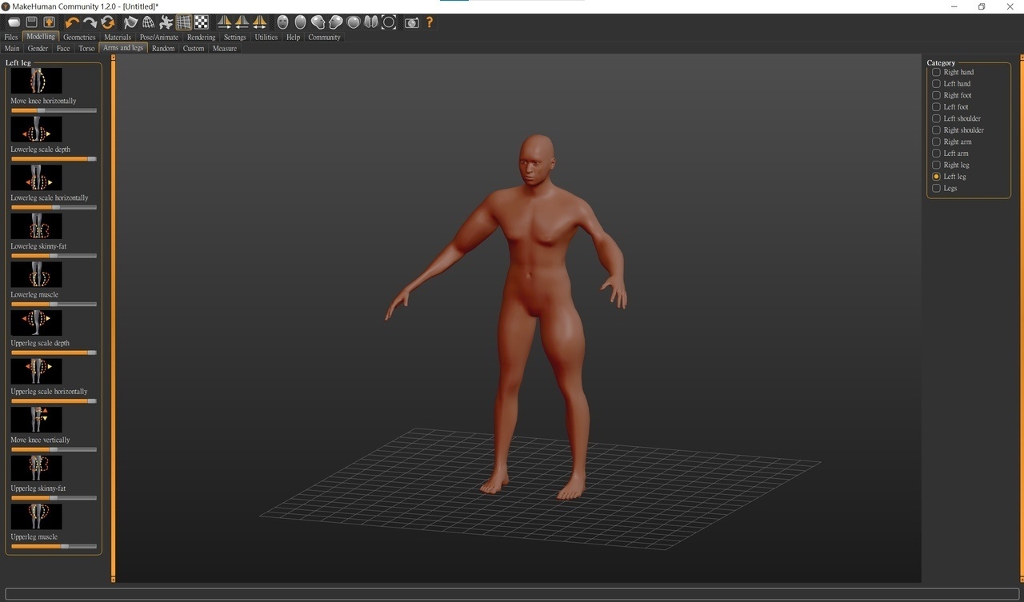The height and width of the screenshot is (602, 1024).
Task: Select the Left hand category radio
Action: [x=936, y=83]
